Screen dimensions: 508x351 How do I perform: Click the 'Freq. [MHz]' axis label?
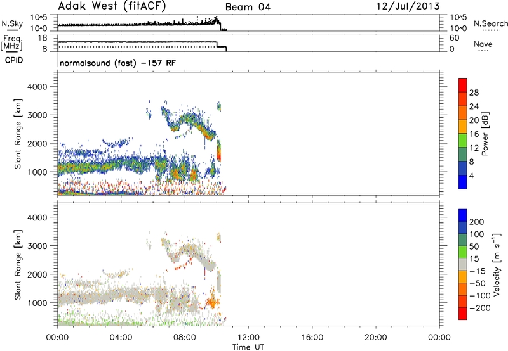tap(11, 42)
